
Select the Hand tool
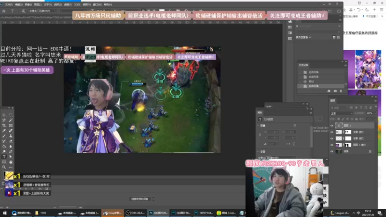(11, 162)
